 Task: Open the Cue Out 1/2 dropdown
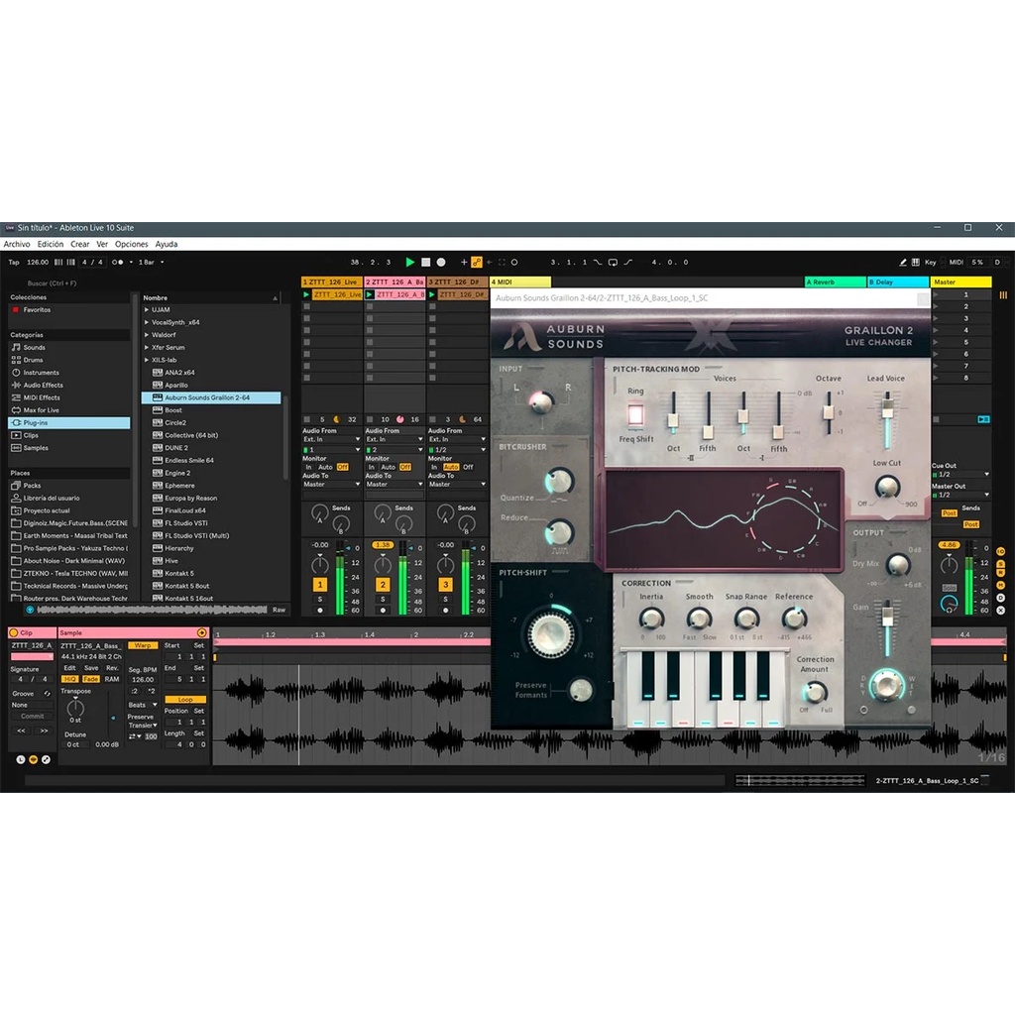tap(960, 475)
